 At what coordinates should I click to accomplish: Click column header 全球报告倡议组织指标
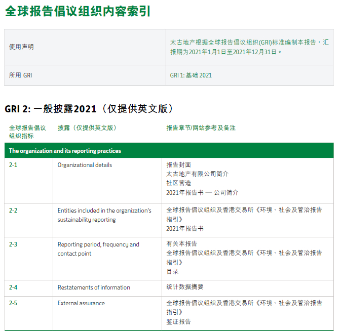(27, 132)
